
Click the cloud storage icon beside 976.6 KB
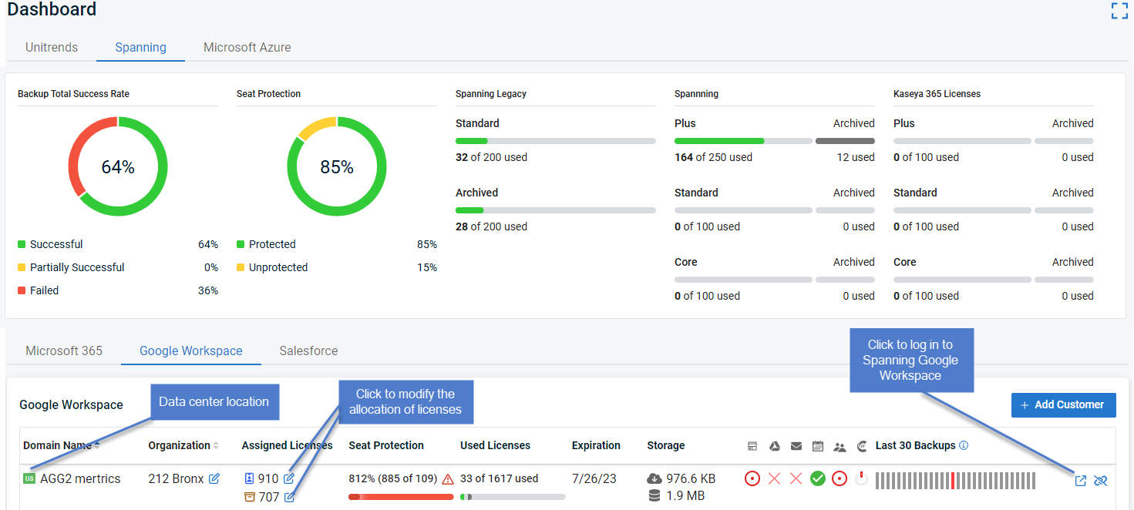[654, 478]
